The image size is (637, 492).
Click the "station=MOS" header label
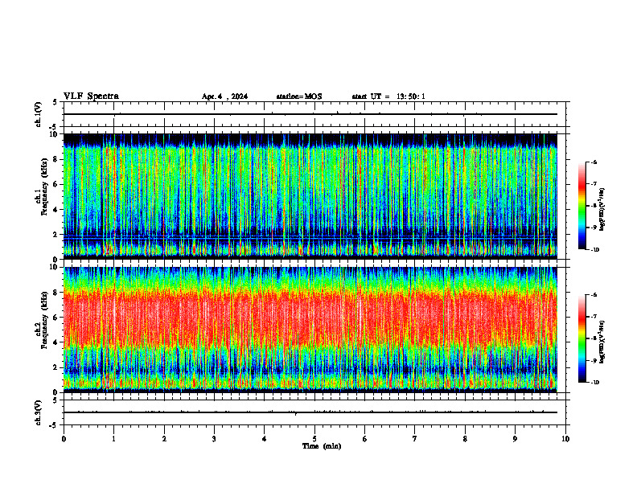pos(299,96)
